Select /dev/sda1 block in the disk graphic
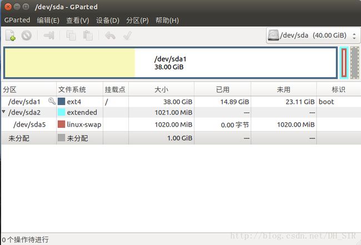 [x=171, y=63]
